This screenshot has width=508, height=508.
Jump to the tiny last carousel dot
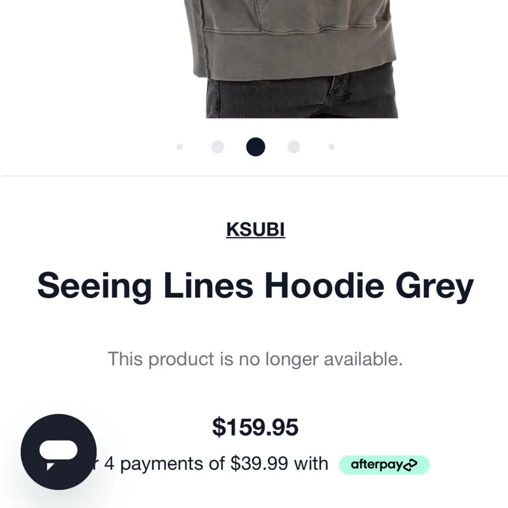pyautogui.click(x=331, y=147)
